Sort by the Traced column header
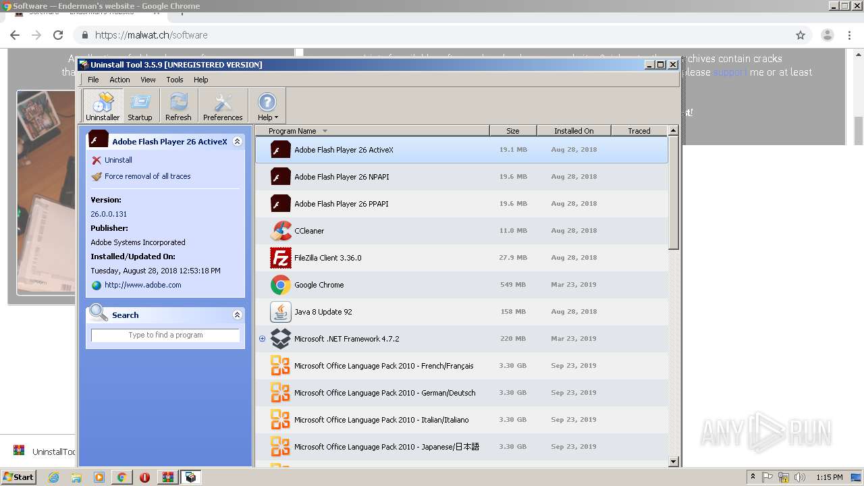864x486 pixels. (639, 131)
